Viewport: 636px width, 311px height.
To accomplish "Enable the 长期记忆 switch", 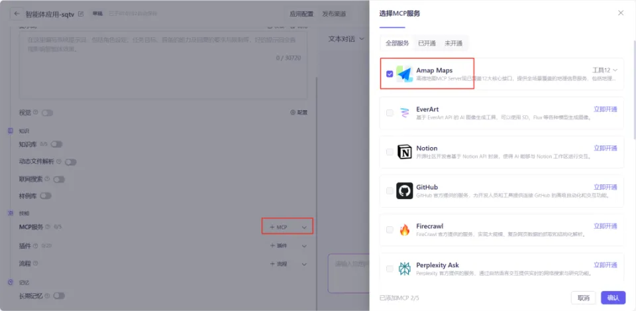I will tap(59, 296).
